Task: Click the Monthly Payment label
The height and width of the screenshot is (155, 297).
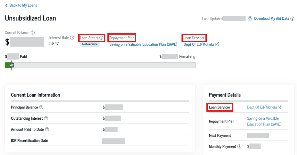Action: coord(223,147)
